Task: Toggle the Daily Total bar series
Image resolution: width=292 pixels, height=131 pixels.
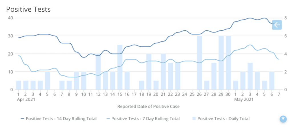Action: tap(223, 119)
